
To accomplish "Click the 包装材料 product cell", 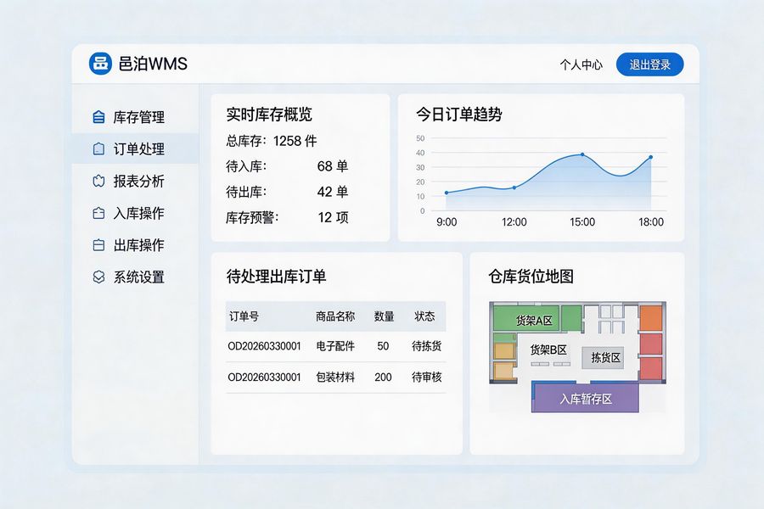I will click(335, 377).
